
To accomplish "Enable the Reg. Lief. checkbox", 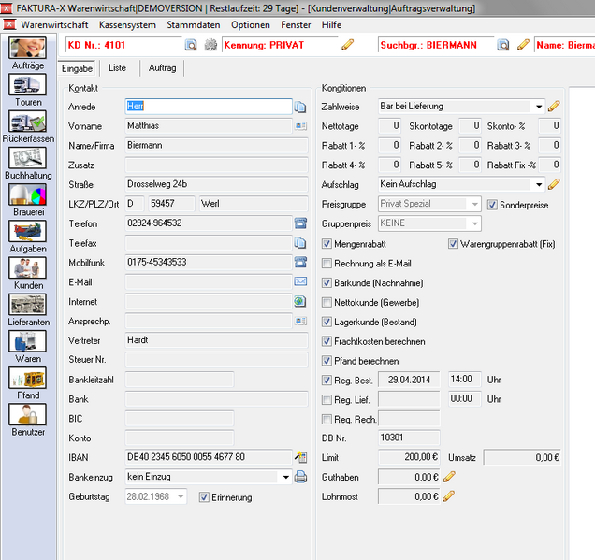I will click(x=327, y=399).
